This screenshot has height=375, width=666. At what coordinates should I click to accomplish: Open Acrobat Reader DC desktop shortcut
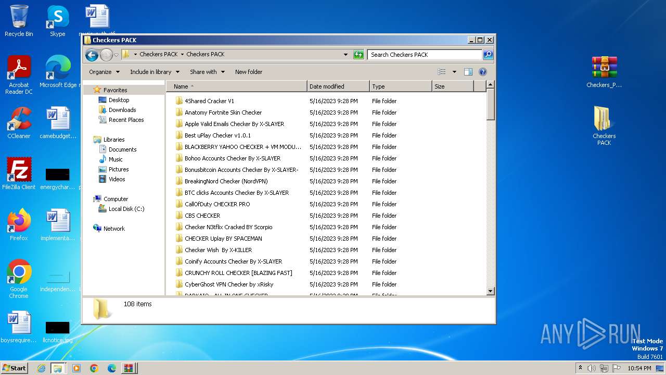(19, 75)
